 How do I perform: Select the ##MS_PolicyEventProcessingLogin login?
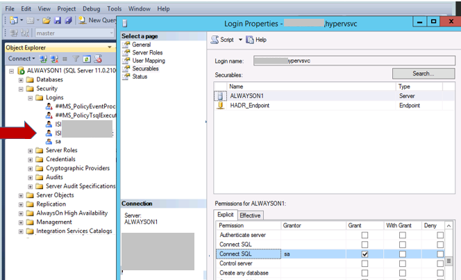tap(85, 106)
